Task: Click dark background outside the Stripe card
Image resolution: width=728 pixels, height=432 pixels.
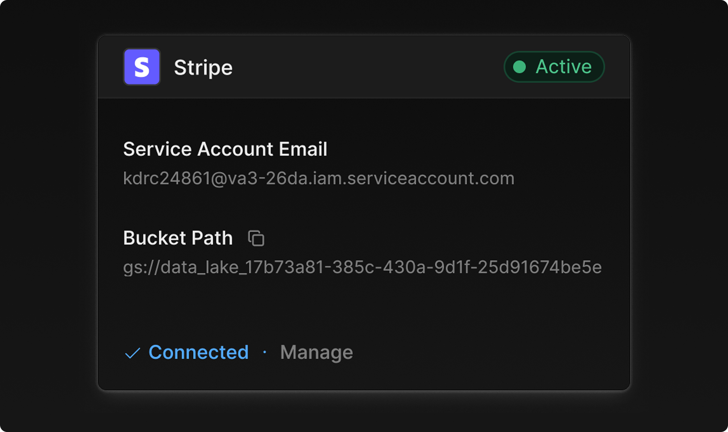Action: [x=48, y=216]
